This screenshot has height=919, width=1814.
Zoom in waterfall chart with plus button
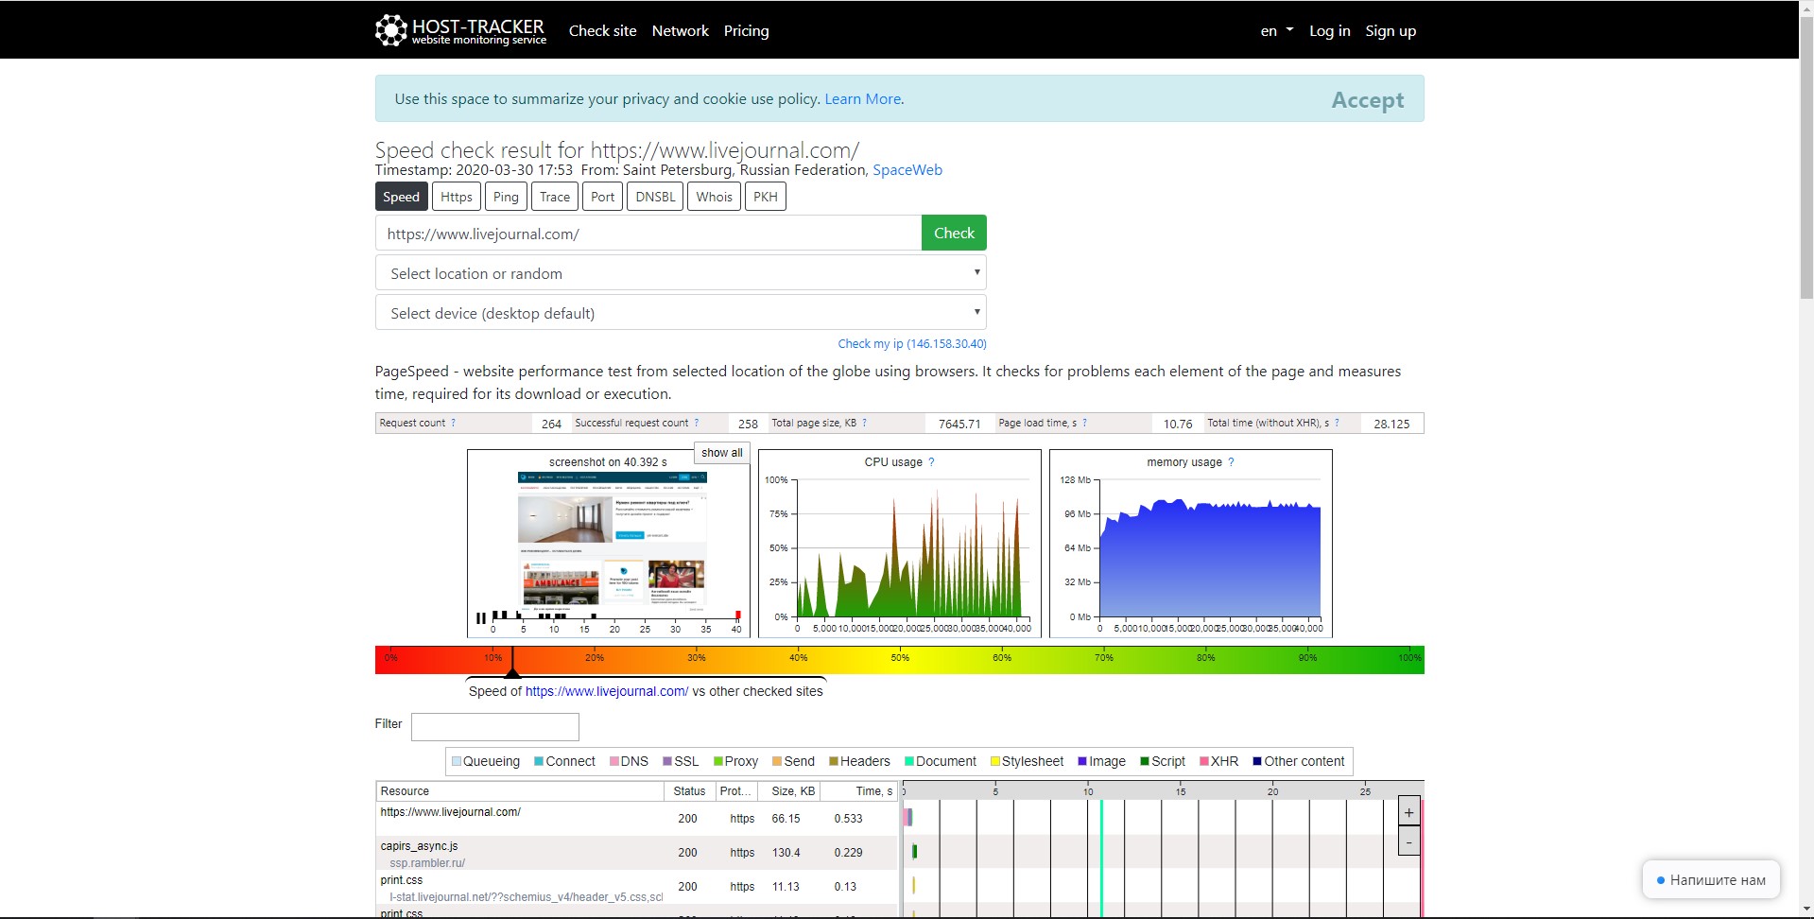point(1408,812)
